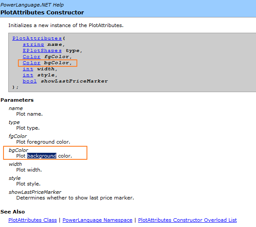This screenshot has height=227, width=256.
Task: Click the italic bgColor parameter term
Action: (18, 150)
